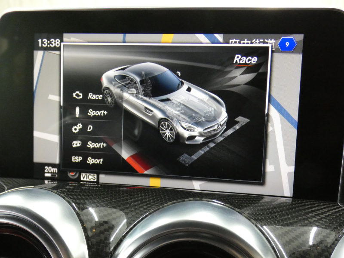Tap the AMG GT car illustration
The width and height of the screenshot is (344, 258).
[x=164, y=103]
